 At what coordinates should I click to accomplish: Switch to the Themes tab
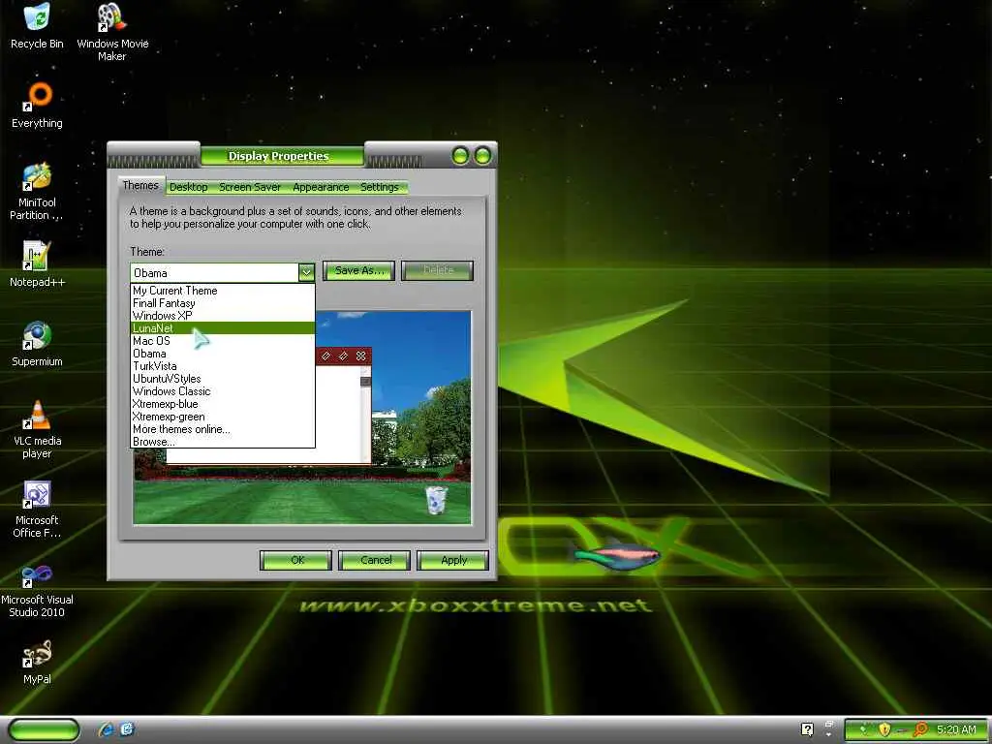[140, 185]
